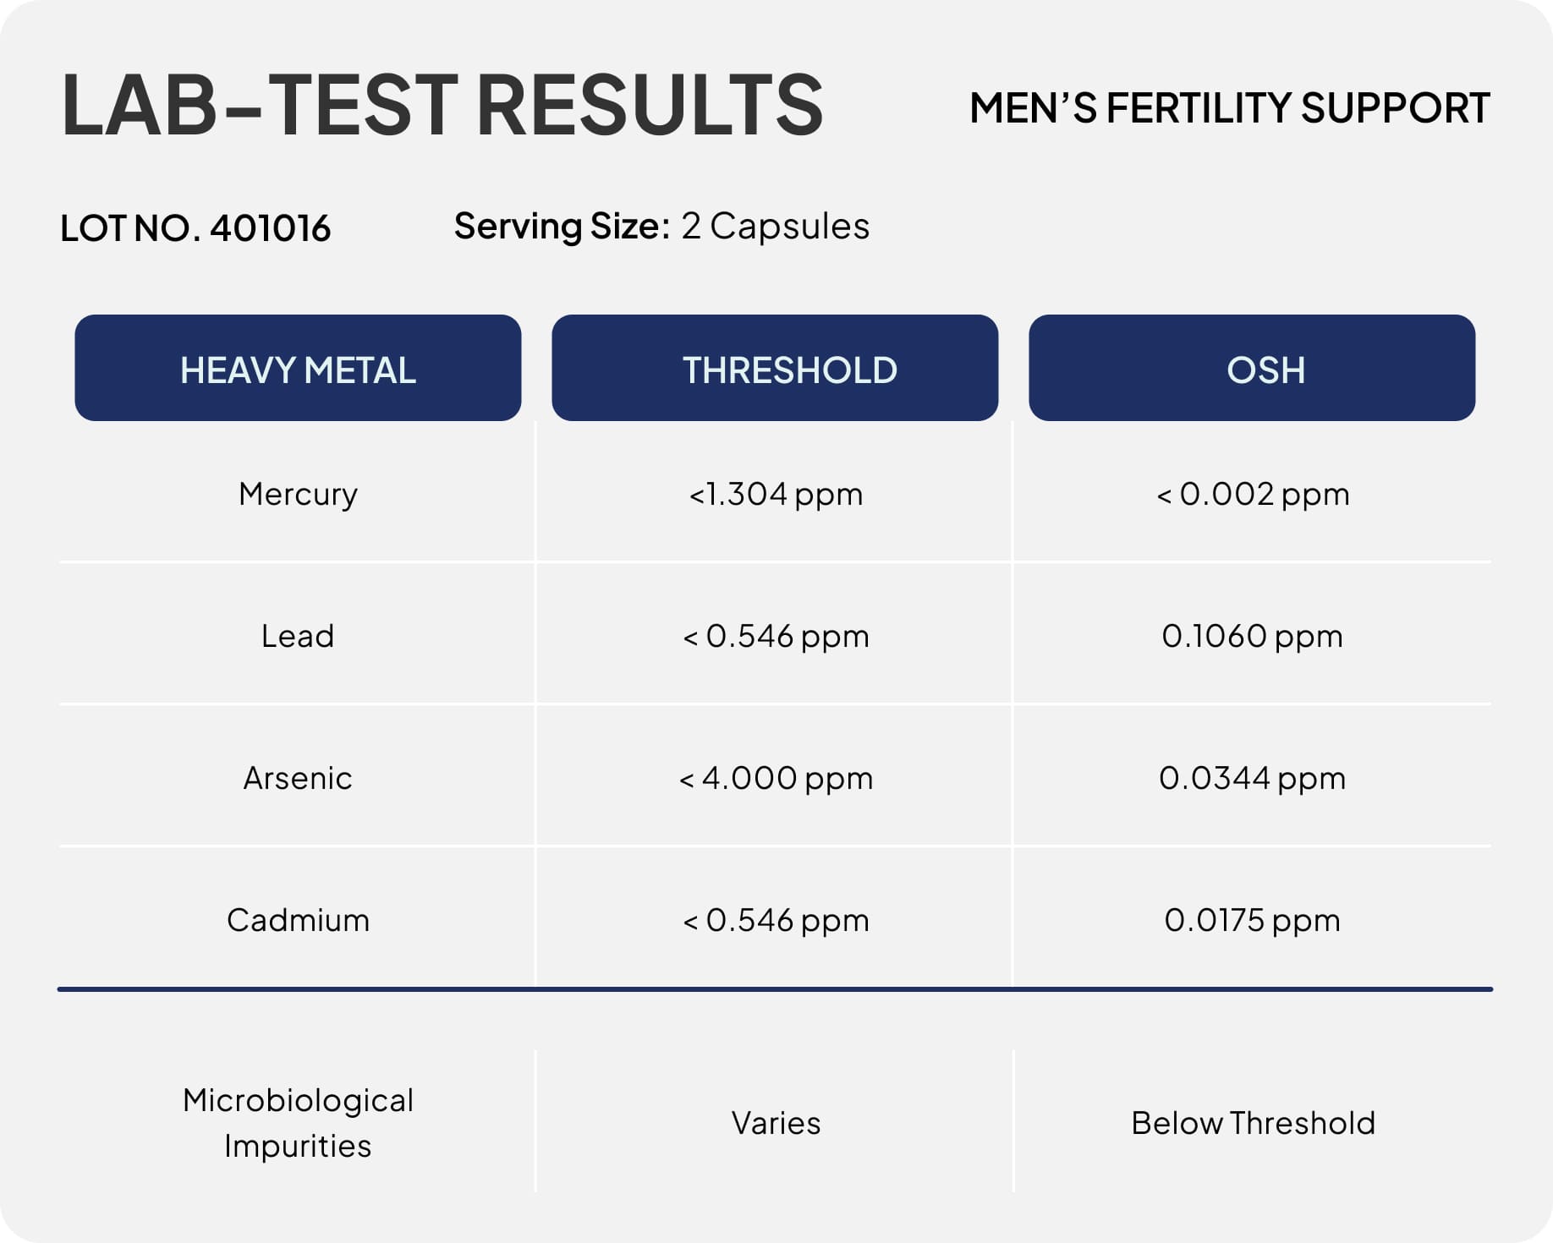Click Arsenic threshold value < 4.000 ppm
Viewport: 1553px width, 1243px height.
(776, 778)
